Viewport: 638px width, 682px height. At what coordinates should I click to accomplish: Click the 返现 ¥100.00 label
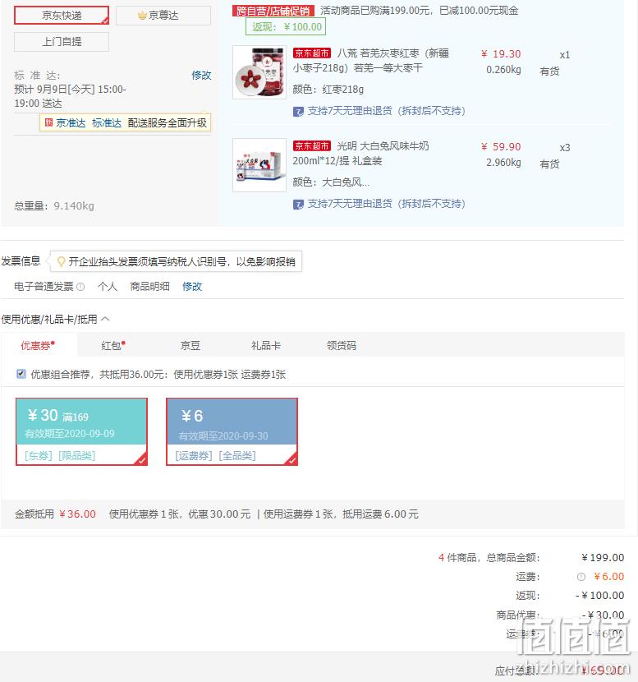click(286, 27)
